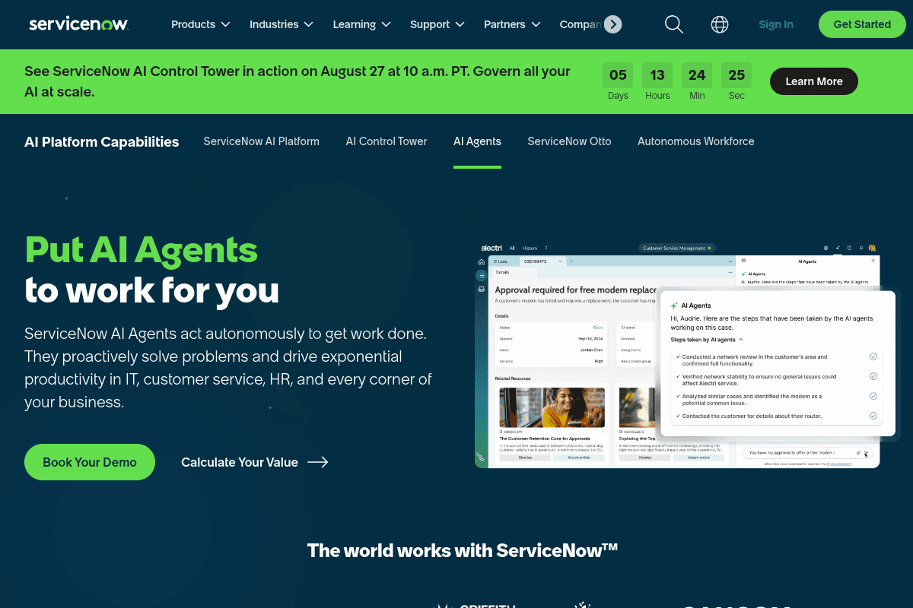Click the nav scroll-right arrow circle
Screen dimensions: 913x608
(x=612, y=24)
